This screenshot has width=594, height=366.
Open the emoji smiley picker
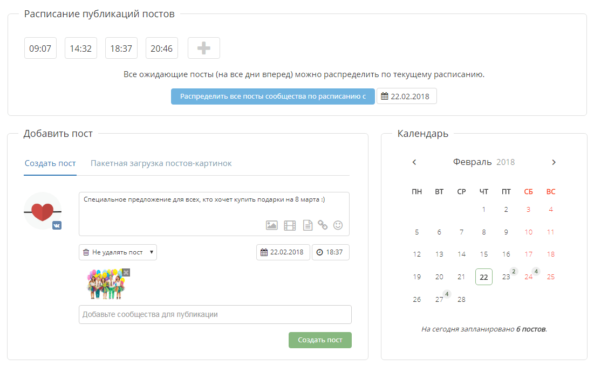[338, 225]
